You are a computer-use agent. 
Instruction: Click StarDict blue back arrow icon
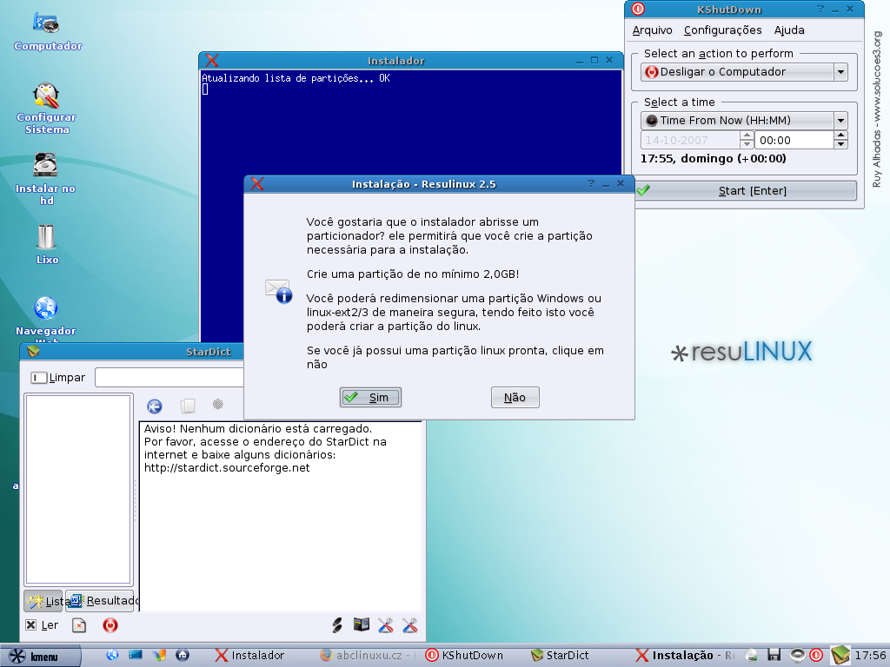155,406
